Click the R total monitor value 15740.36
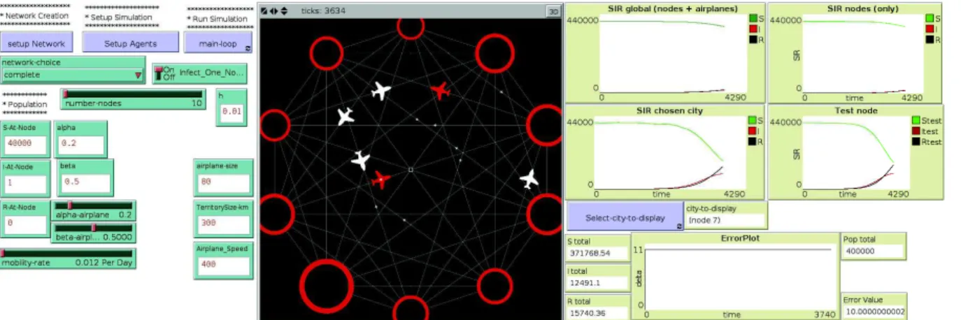This screenshot has height=320, width=961. click(x=597, y=313)
